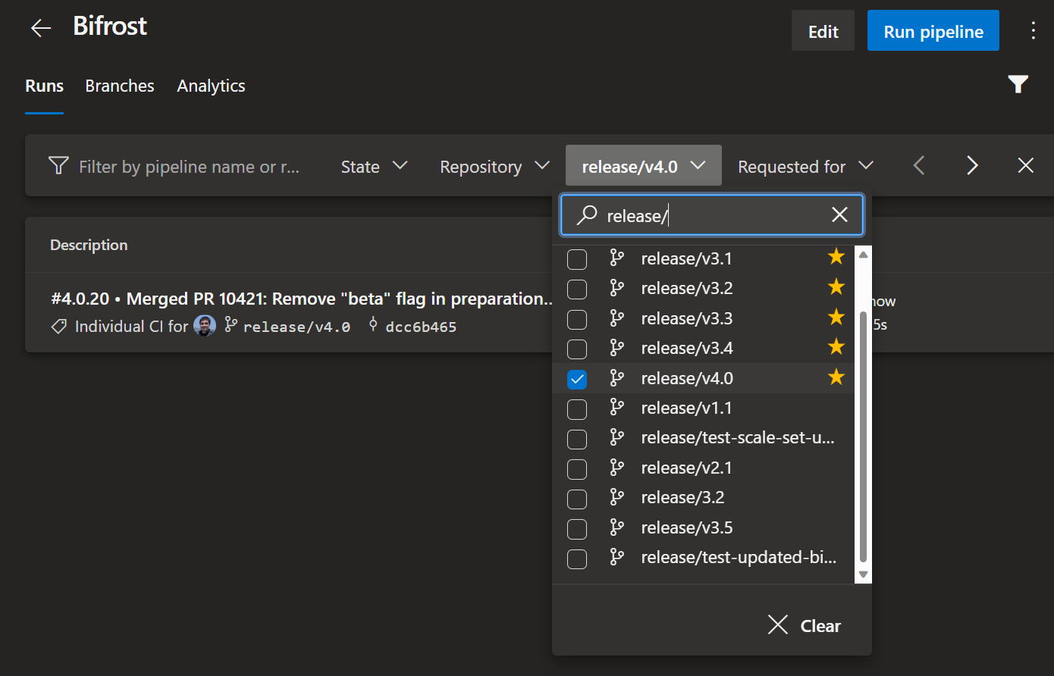Collapse the release/v4.0 branch dropdown

click(x=644, y=166)
